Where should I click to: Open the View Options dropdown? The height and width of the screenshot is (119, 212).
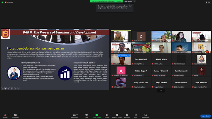pyautogui.click(x=130, y=1)
